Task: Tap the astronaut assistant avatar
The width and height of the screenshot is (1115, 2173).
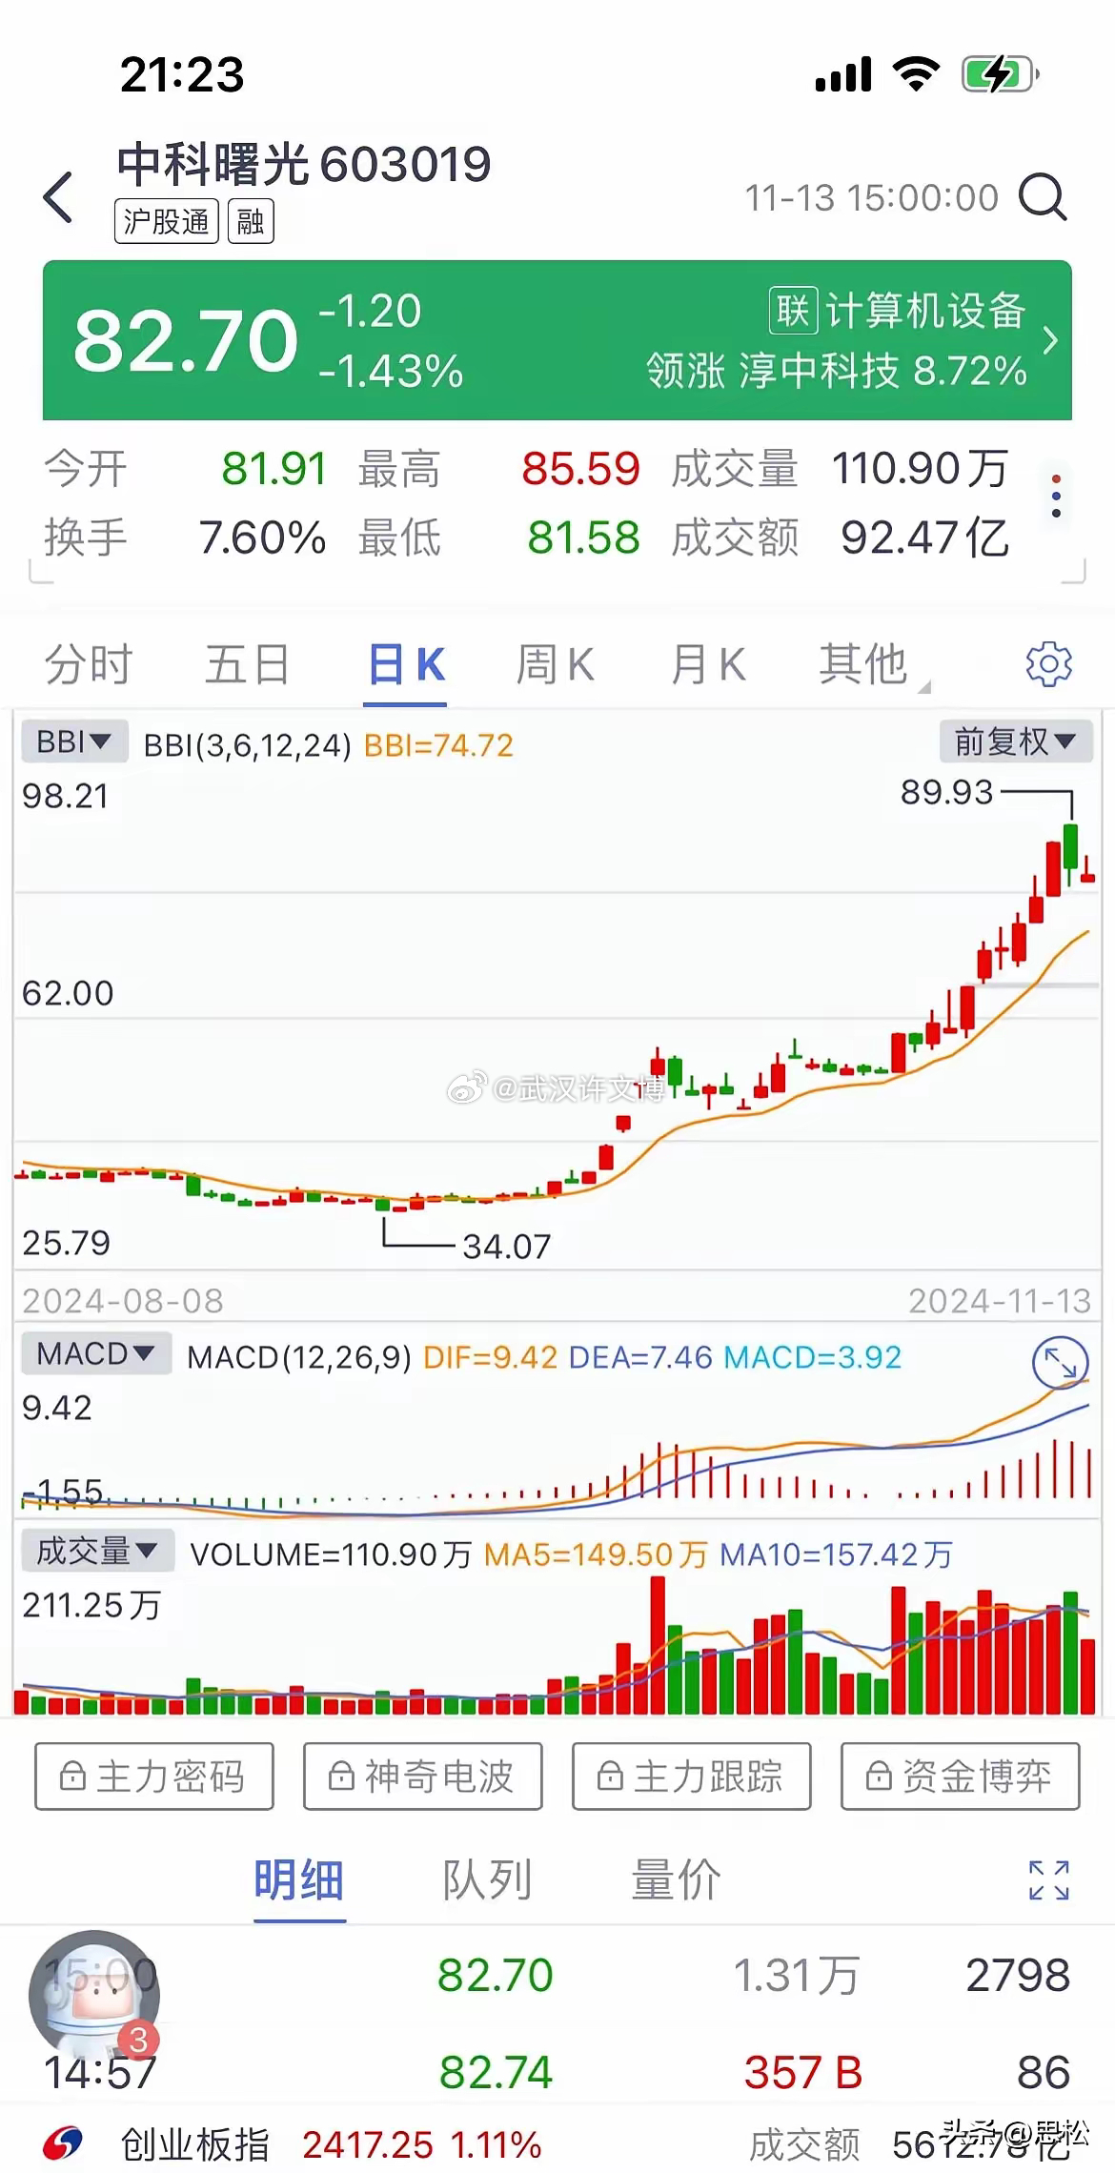Action: [93, 1994]
